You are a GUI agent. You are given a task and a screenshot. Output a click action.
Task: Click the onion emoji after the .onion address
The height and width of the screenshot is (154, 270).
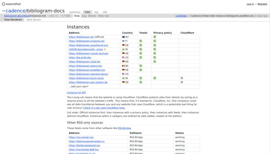coord(105,49)
